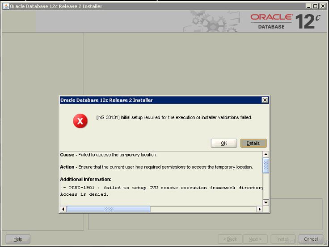
Task: Click left arrow of horizontal scrollbar
Action: tap(63, 209)
